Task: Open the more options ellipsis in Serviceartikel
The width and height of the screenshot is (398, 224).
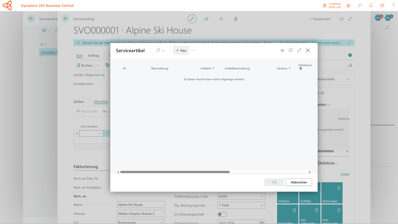Action: coord(194,50)
